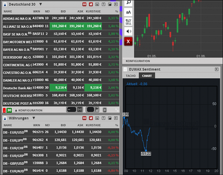Select the DB - GBP/USD row
The image size is (223, 175).
61,163
